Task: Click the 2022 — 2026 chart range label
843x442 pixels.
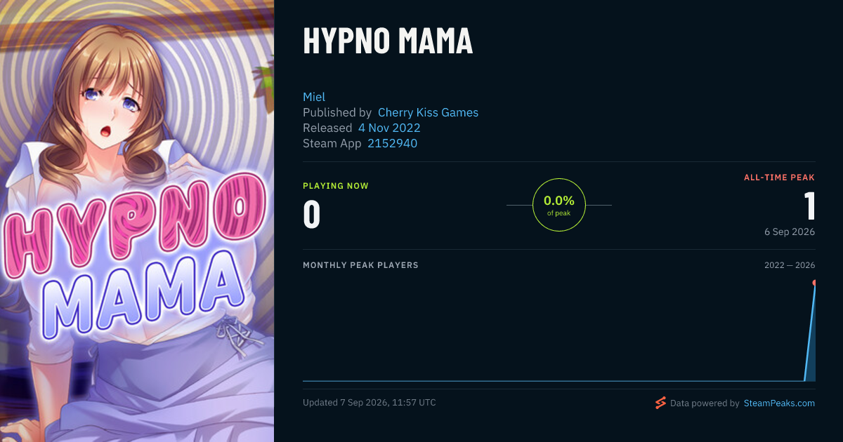Action: click(790, 265)
